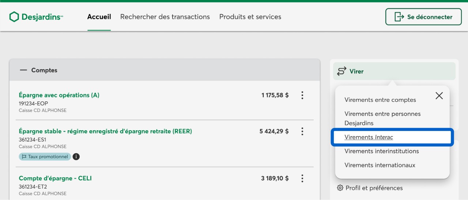This screenshot has height=200, width=468.
Task: Go to Produits et services
Action: pos(250,17)
